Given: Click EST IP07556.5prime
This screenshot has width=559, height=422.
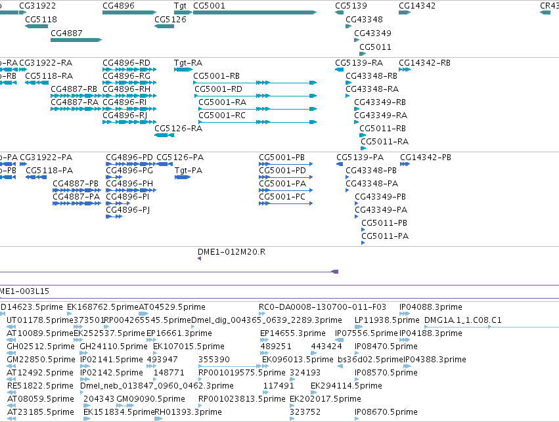Looking at the screenshot, I should 366,333.
